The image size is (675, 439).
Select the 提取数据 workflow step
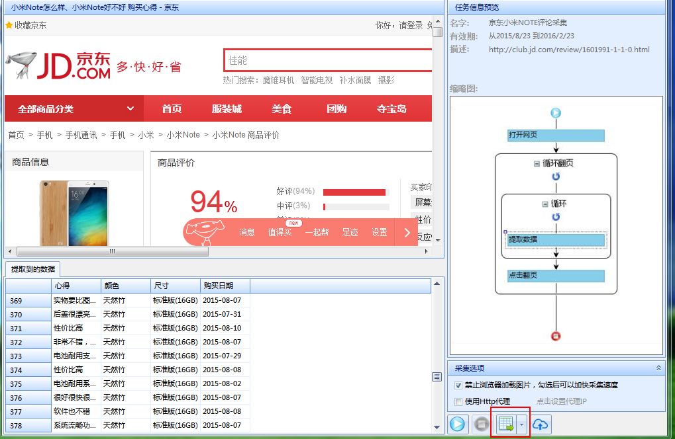(556, 240)
